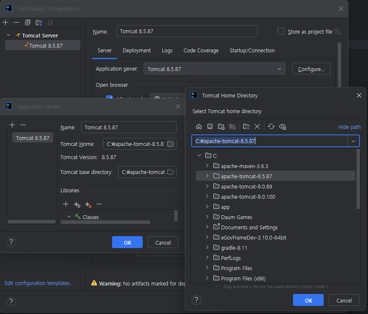Browse folder icon in Tomcat Home field
Image resolution: width=368 pixels, height=314 pixels.
pos(170,144)
